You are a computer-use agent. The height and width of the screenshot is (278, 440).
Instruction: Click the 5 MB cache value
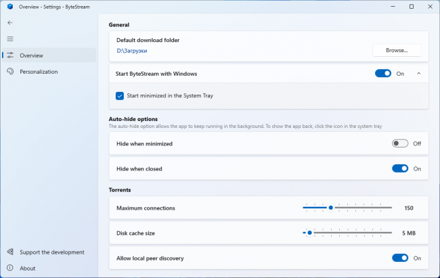coord(409,233)
